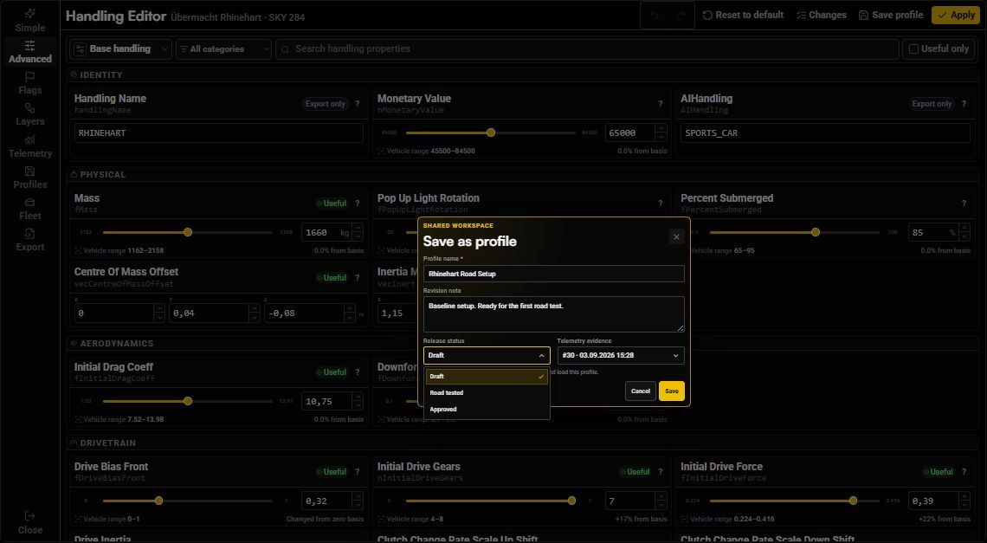Screen dimensions: 987x543
Task: Show help for Initial Drive Force
Action: click(964, 472)
